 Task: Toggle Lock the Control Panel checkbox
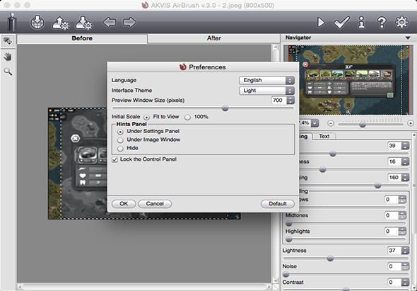[115, 159]
